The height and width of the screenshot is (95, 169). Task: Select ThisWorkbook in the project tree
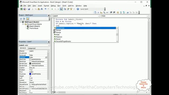[34, 28]
